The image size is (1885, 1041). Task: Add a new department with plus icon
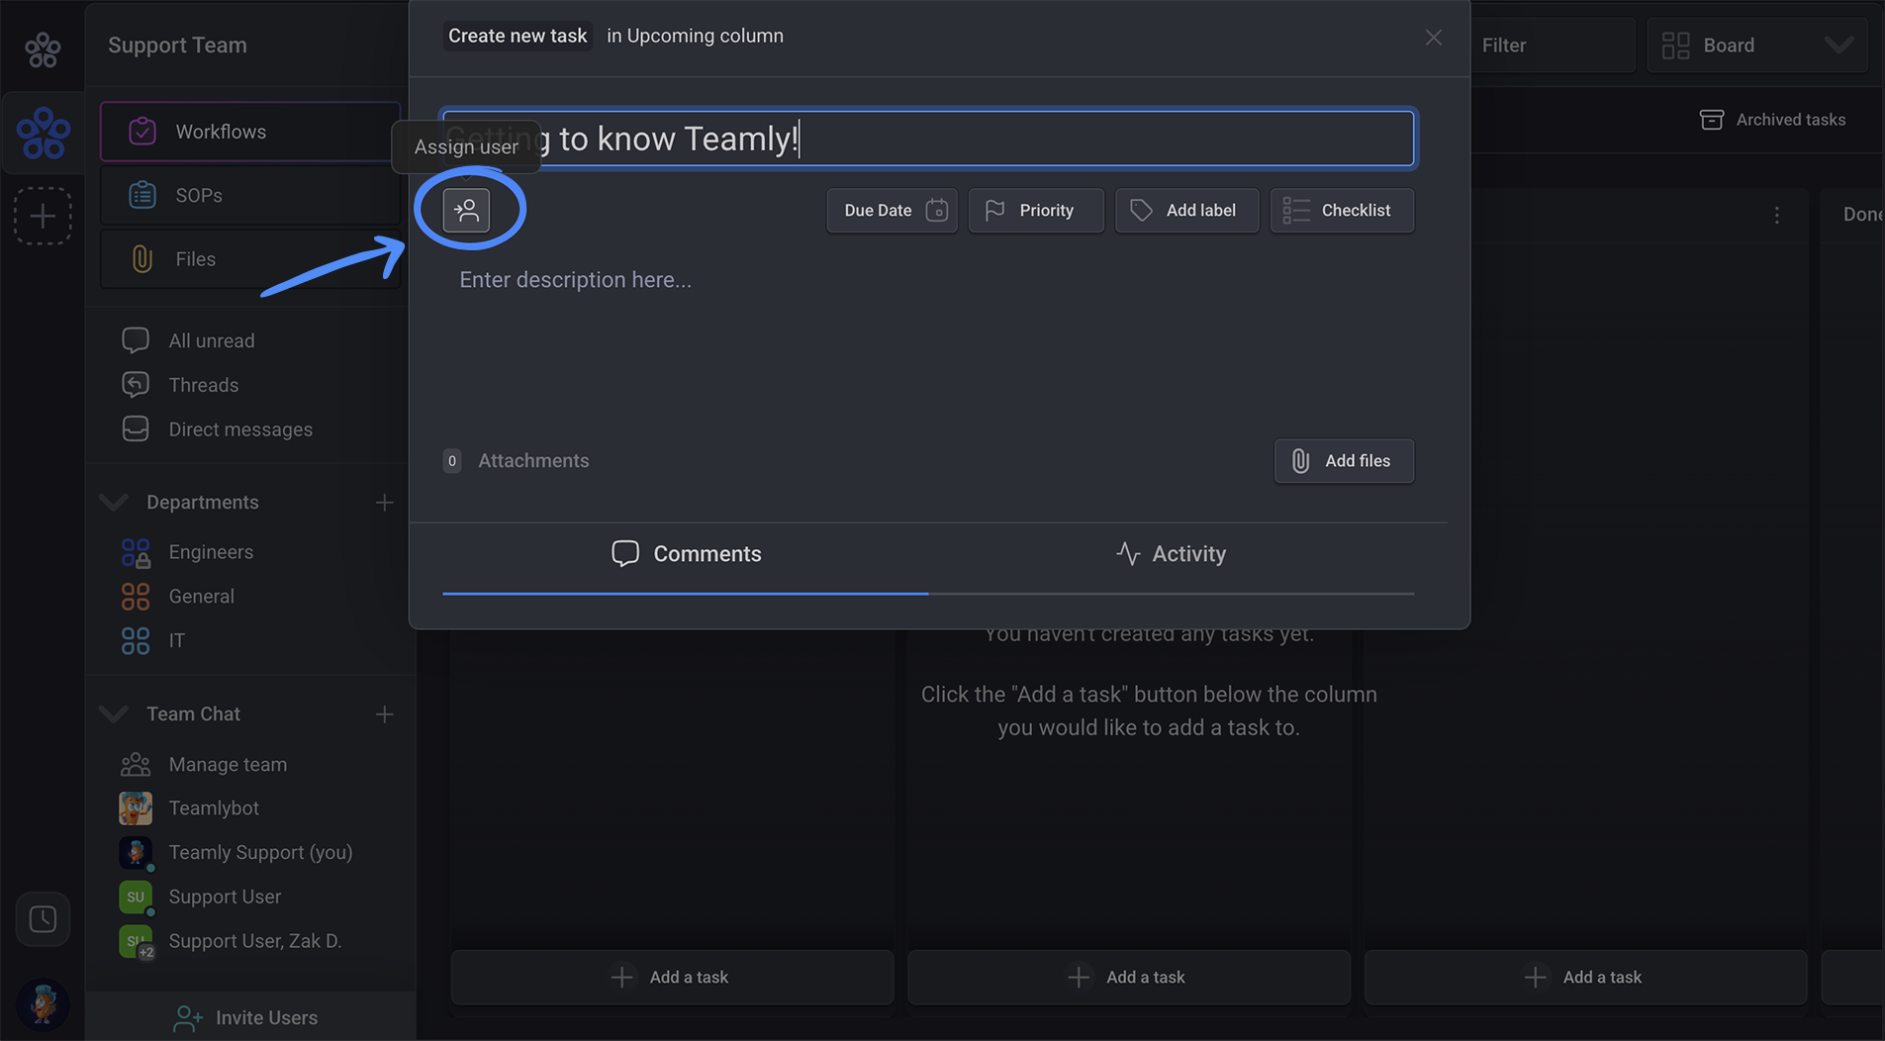click(x=384, y=503)
